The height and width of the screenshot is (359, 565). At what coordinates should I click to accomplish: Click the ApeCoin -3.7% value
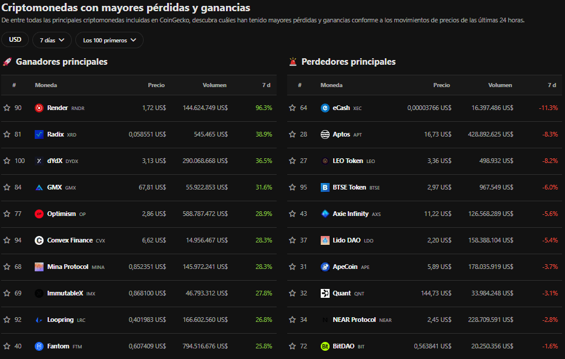point(550,267)
